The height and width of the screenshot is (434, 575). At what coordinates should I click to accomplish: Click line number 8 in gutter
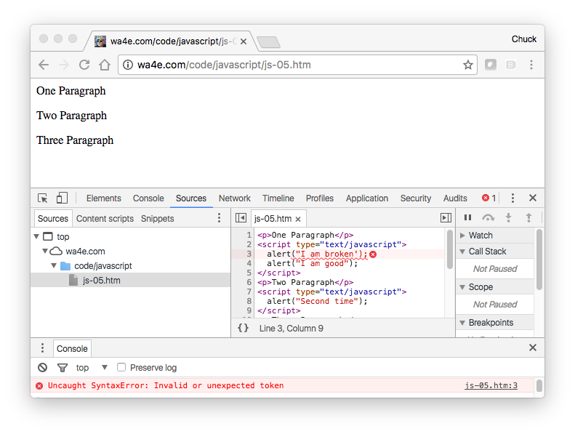[249, 301]
